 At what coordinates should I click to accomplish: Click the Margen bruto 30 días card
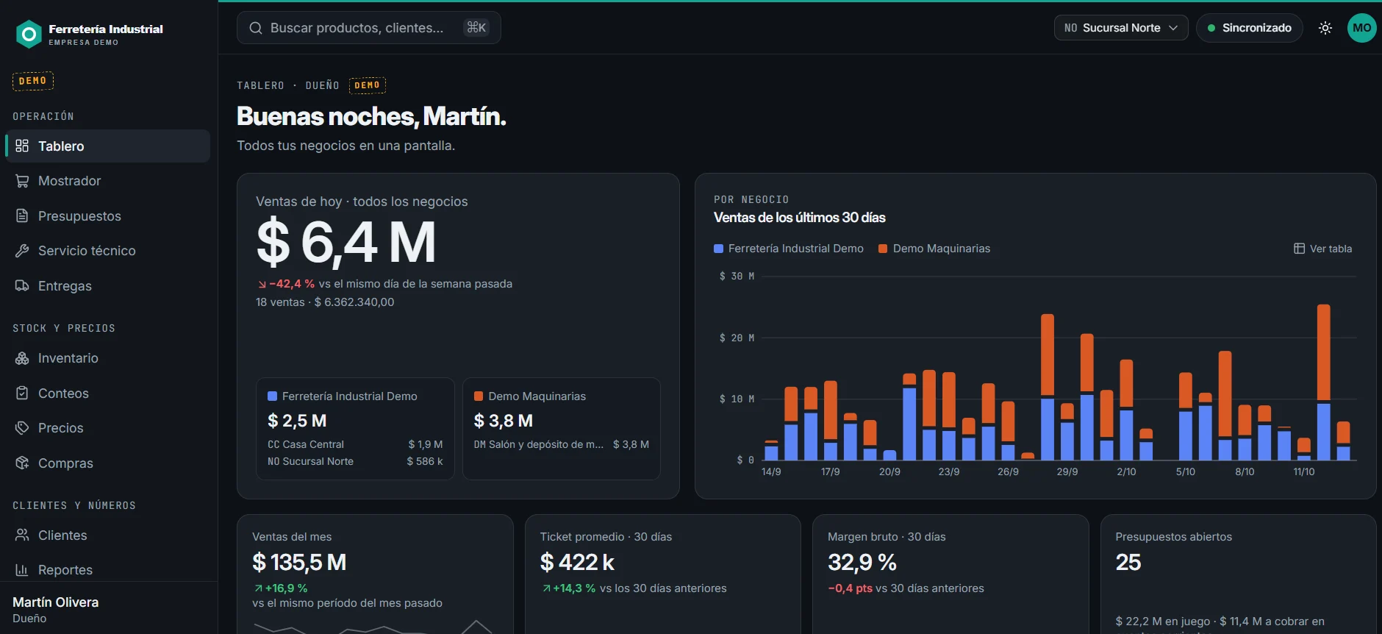[x=950, y=574]
